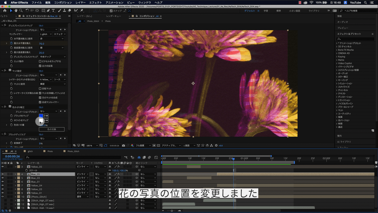Open the ブラックをマップ blue color swatch
This screenshot has width=378, height=213.
coord(41,116)
